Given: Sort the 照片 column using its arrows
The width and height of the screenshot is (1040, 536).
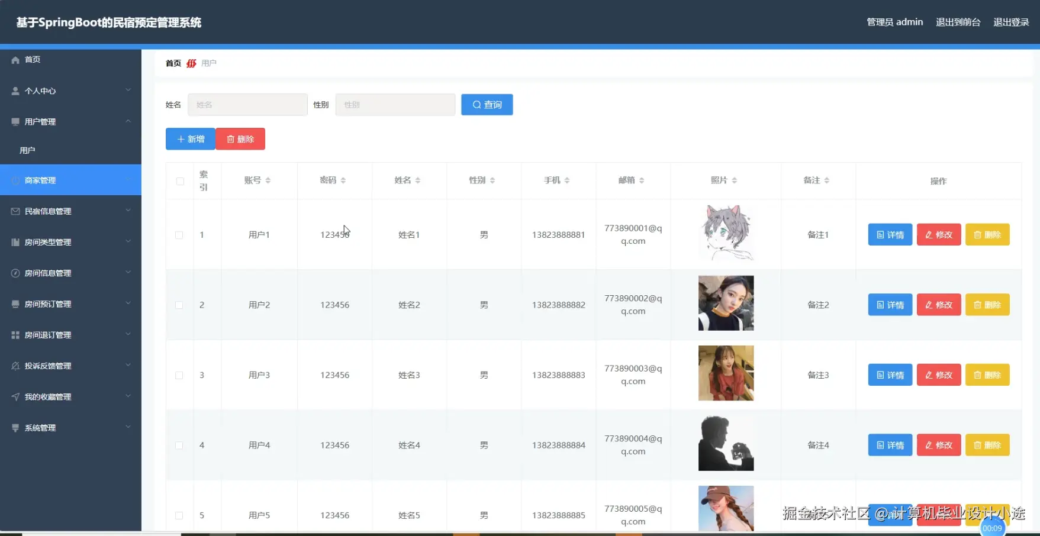Looking at the screenshot, I should 735,180.
